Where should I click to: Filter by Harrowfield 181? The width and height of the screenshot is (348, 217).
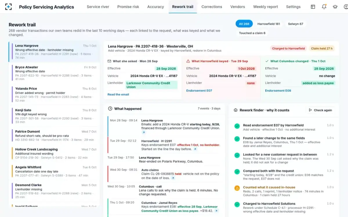[269, 24]
